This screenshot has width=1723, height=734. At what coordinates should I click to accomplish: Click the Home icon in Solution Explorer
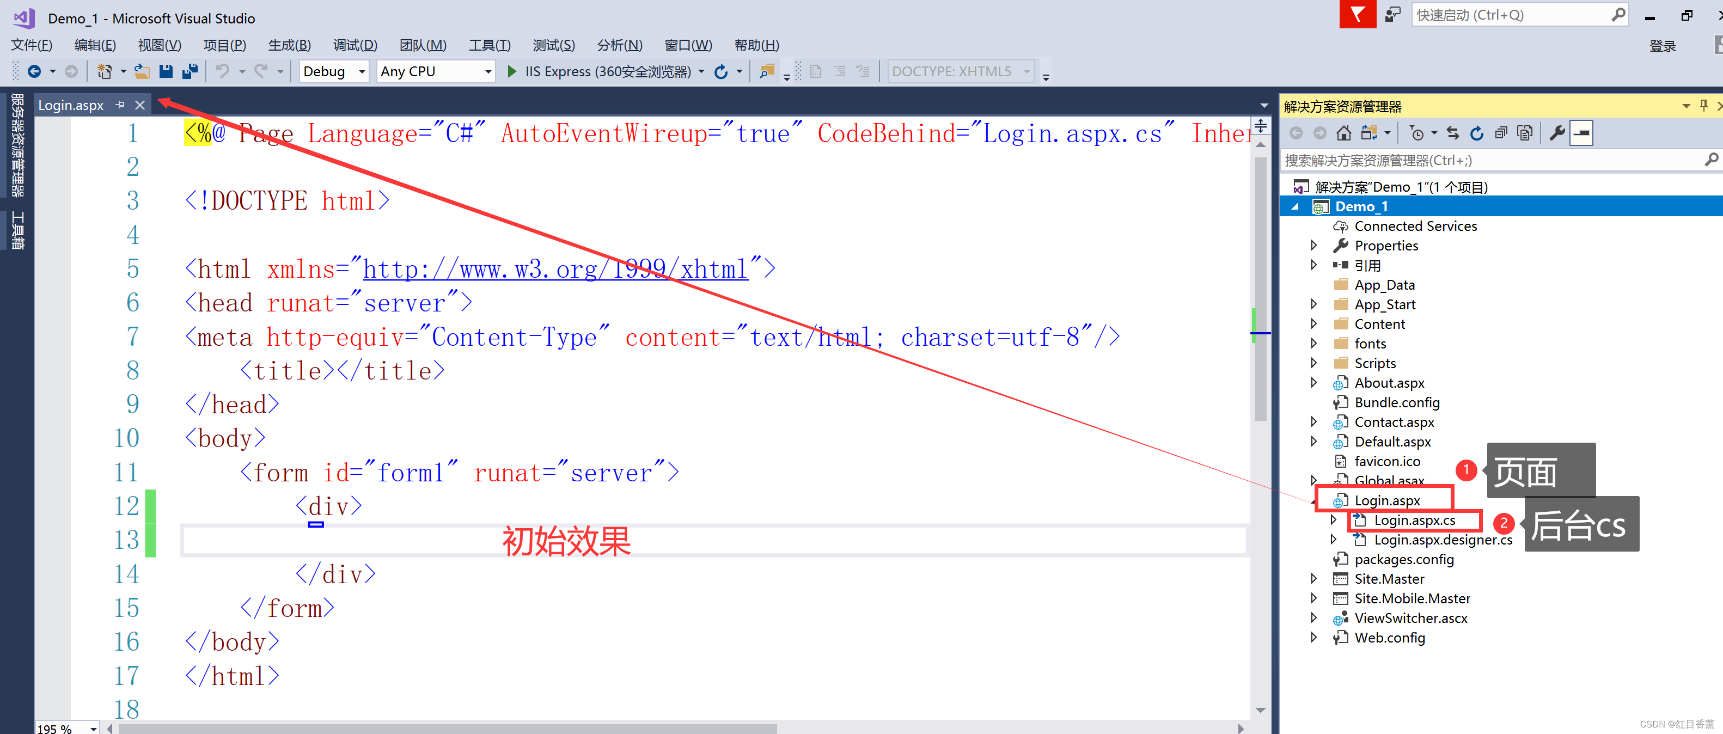[x=1343, y=133]
